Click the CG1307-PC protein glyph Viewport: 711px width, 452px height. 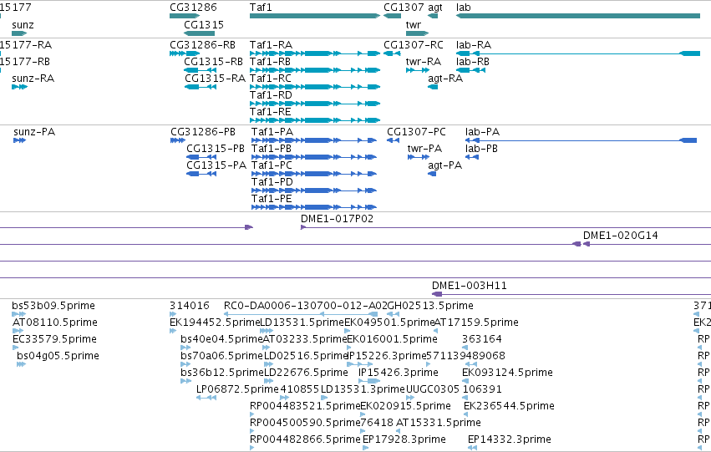[x=394, y=140]
